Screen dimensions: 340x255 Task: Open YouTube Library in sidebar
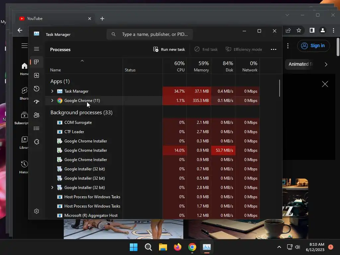tap(24, 143)
